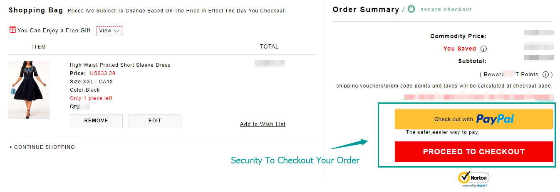Open the Reward Points info icon
This screenshot has width=560, height=192.
click(x=546, y=75)
